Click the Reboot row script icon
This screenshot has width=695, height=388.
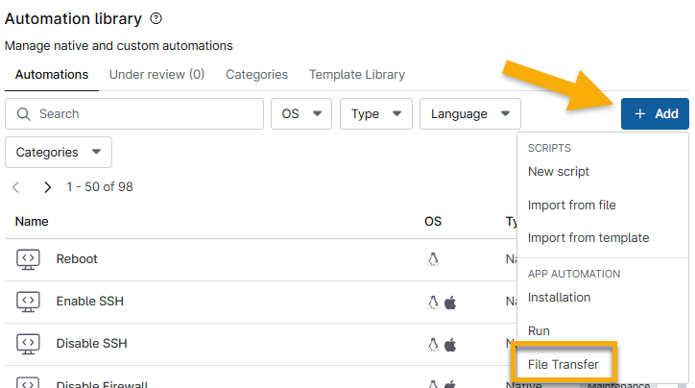pos(28,259)
